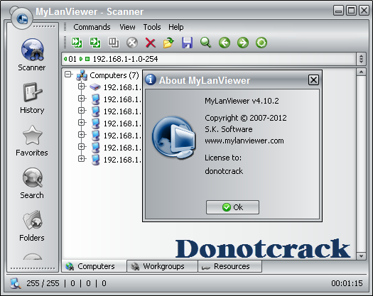Go forward with the green right arrow
Image resolution: width=373 pixels, height=296 pixels.
(243, 43)
